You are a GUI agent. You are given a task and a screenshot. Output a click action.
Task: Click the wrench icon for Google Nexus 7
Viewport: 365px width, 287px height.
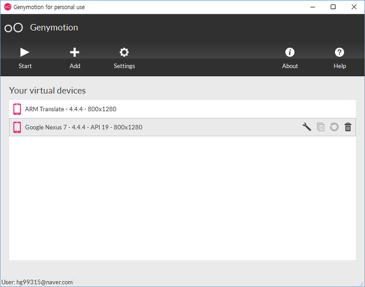point(307,127)
